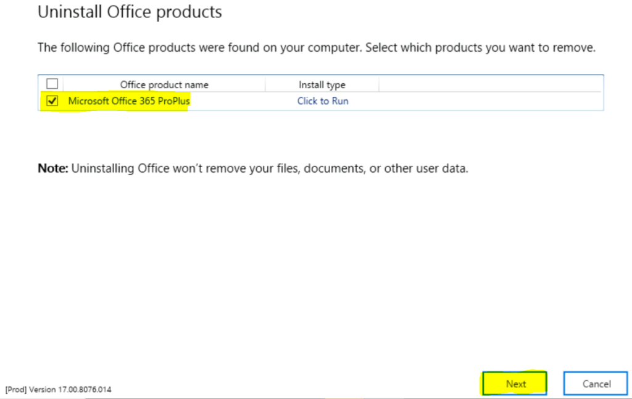Uncheck the Microsoft Office 365 ProPlus checkbox
This screenshot has height=399, width=632.
tap(52, 101)
